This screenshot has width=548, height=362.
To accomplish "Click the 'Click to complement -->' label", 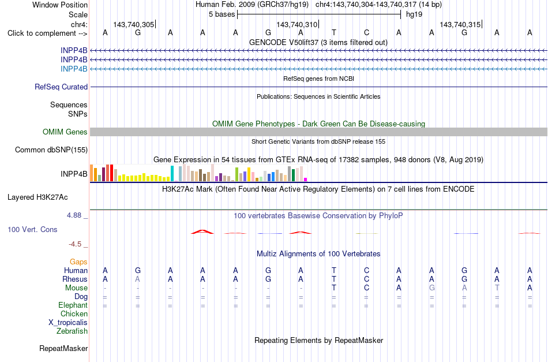I will pos(47,33).
